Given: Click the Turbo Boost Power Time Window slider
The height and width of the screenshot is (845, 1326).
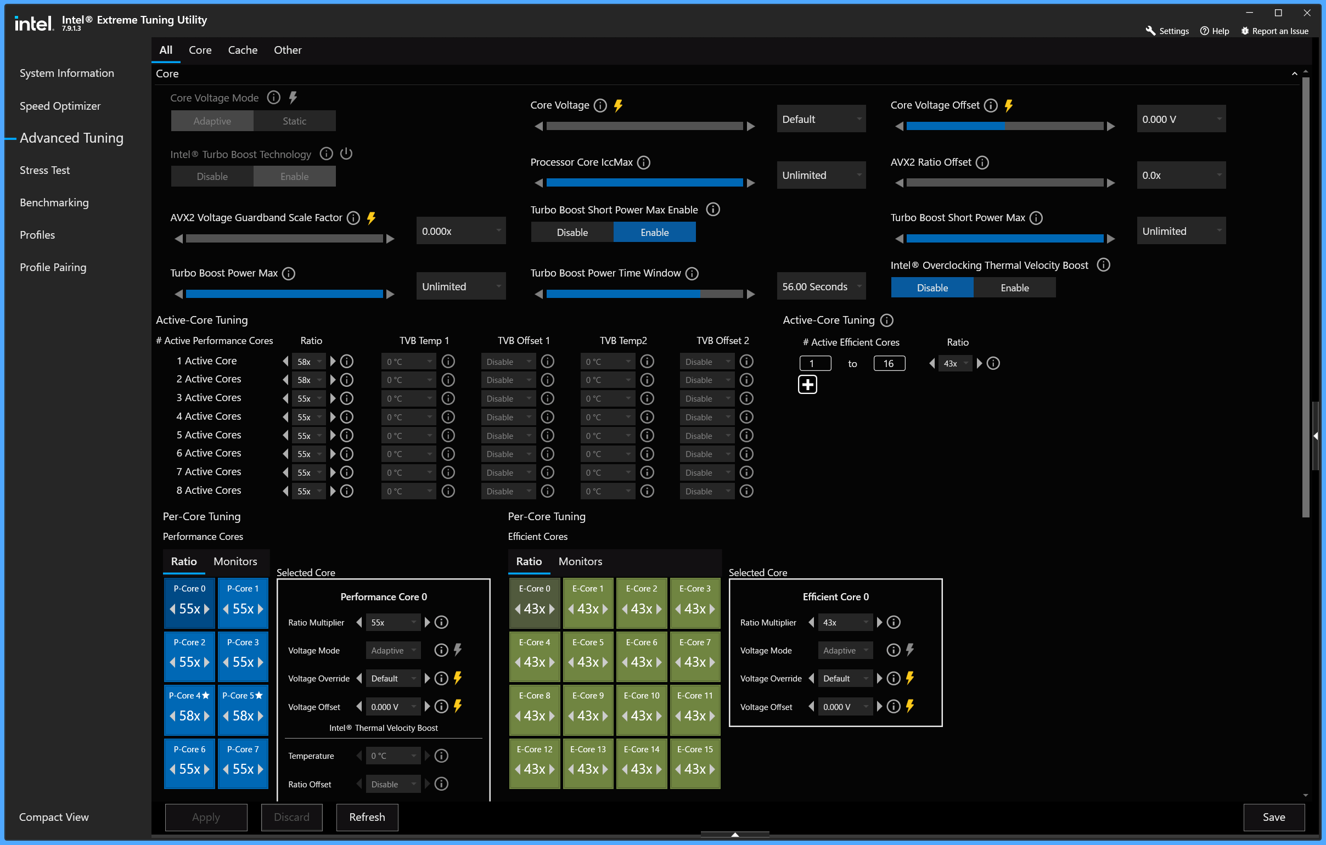Looking at the screenshot, I should coord(644,294).
